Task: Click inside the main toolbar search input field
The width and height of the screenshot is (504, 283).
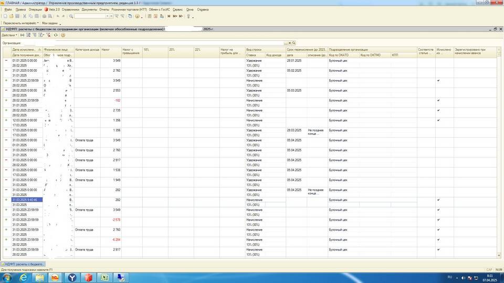Action: click(x=90, y=16)
